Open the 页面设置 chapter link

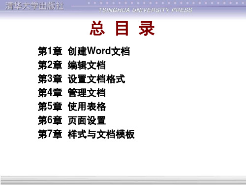87,120
